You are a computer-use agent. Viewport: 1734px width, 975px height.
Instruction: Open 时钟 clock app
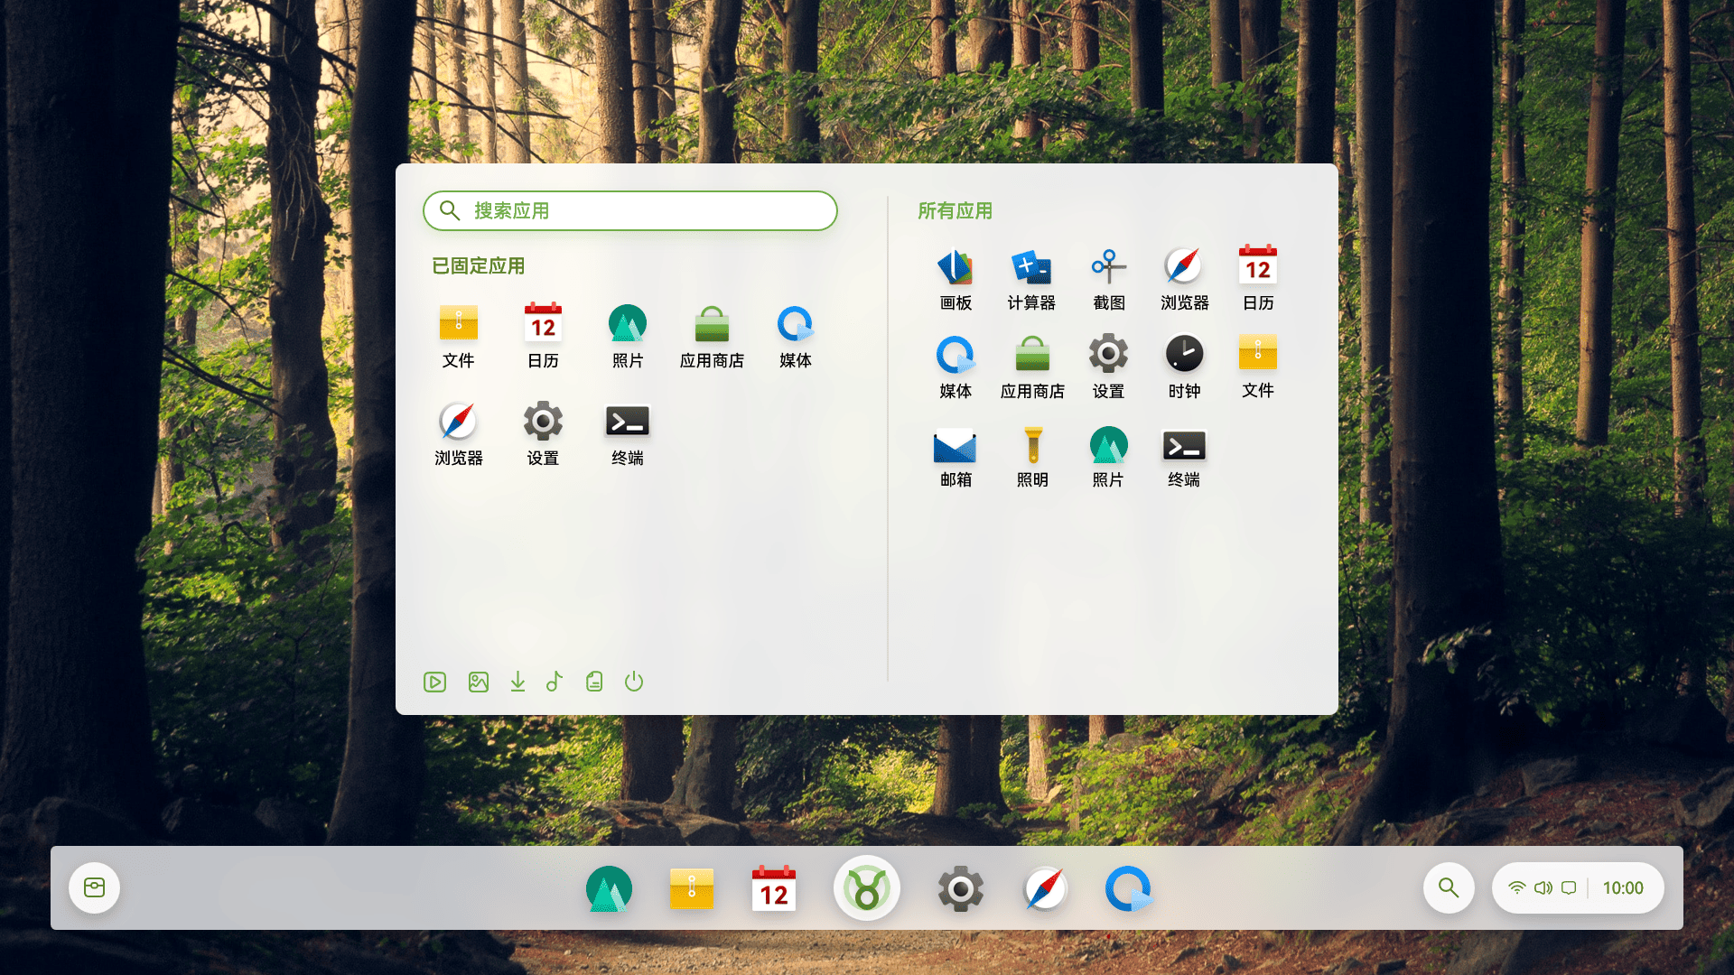(x=1184, y=355)
